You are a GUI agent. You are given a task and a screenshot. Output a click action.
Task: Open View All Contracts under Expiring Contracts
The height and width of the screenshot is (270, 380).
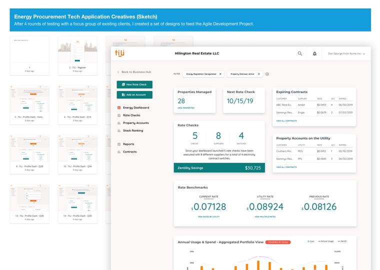pos(286,120)
